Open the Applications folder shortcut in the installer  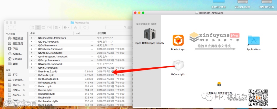pos(253,41)
